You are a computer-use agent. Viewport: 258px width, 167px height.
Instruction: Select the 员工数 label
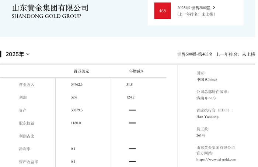pyautogui.click(x=203, y=129)
